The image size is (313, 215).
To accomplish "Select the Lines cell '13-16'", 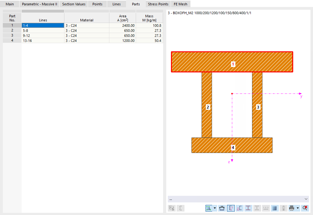I will (43, 40).
